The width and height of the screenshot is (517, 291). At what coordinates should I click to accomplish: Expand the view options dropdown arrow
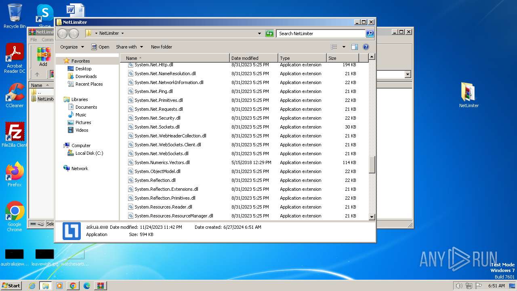[344, 47]
